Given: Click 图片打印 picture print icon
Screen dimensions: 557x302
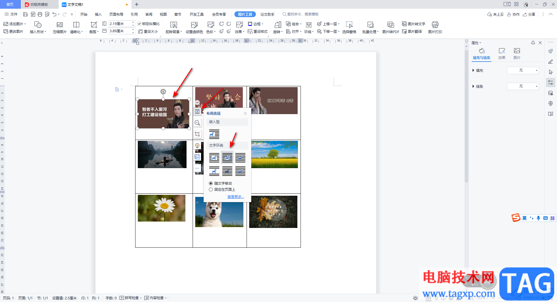Looking at the screenshot, I should click(x=435, y=28).
